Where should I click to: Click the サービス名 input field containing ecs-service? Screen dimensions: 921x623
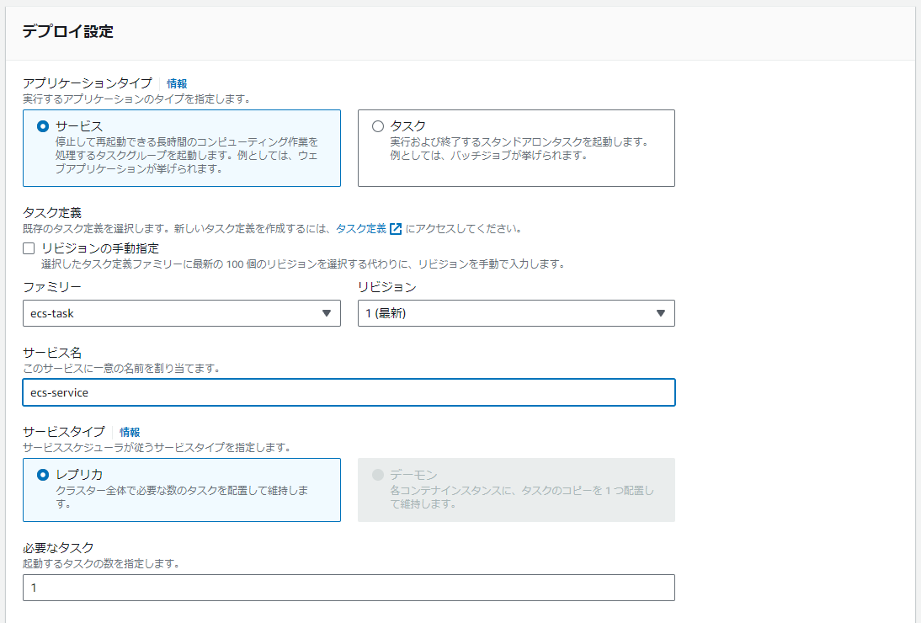tap(349, 392)
